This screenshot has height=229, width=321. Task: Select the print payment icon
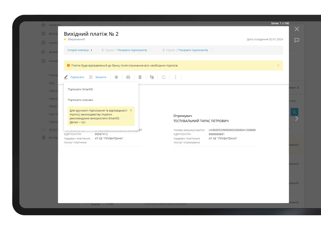(x=128, y=77)
